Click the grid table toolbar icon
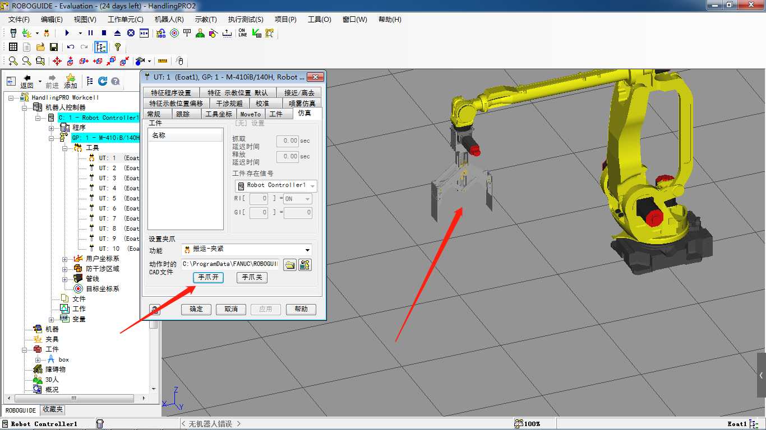 tap(13, 47)
